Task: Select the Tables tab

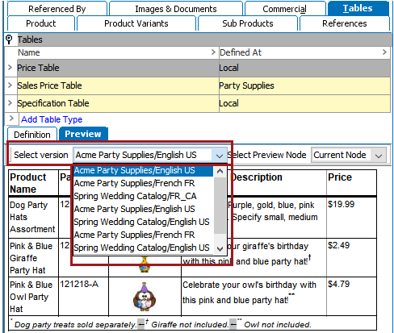Action: [x=358, y=8]
